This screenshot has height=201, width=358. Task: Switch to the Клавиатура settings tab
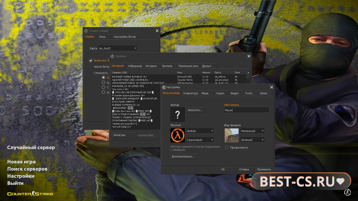pos(191,93)
